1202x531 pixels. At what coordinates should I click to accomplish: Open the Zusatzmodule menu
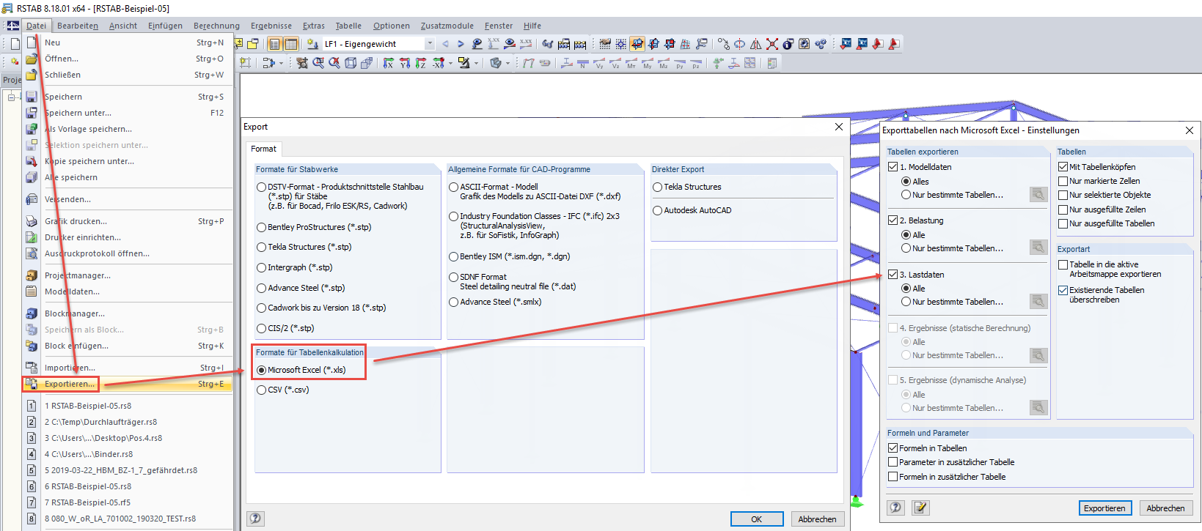coord(447,26)
